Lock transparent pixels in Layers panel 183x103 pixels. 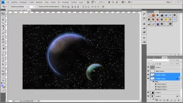[153, 64]
